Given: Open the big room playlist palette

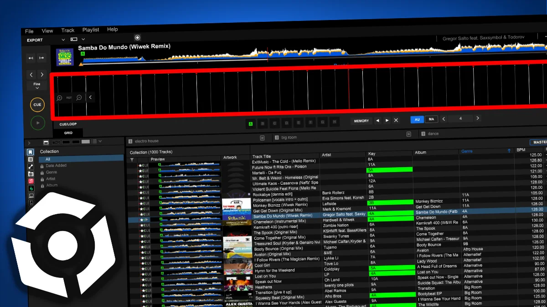Looking at the screenshot, I should coord(286,137).
